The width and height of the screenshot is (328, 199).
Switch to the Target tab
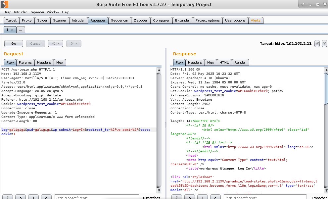(x=11, y=20)
